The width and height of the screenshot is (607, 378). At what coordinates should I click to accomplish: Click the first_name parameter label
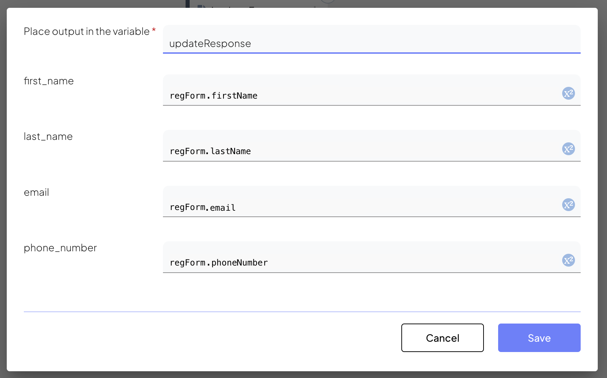click(49, 81)
